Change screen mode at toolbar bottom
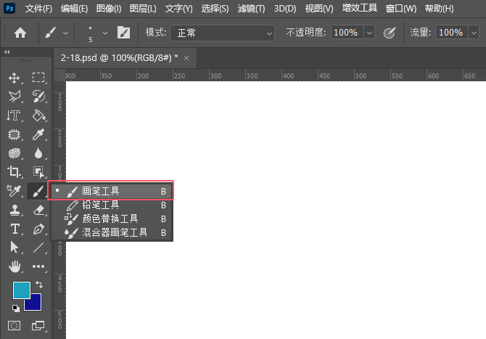The width and height of the screenshot is (486, 339). pyautogui.click(x=38, y=326)
